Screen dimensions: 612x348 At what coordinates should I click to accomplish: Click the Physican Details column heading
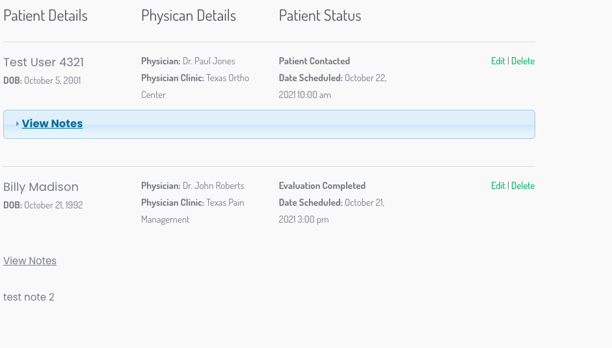[x=189, y=16]
